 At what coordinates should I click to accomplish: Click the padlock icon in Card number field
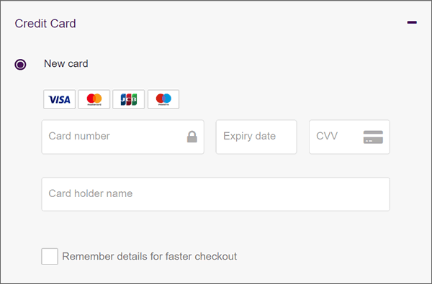click(x=192, y=137)
